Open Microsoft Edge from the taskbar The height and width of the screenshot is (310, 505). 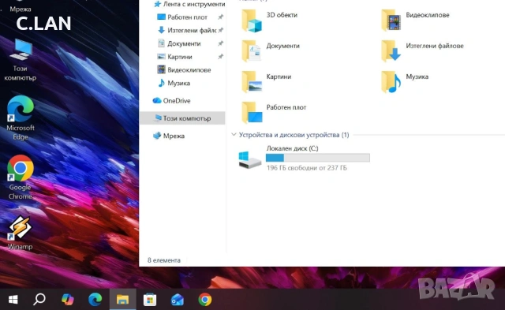(x=95, y=300)
